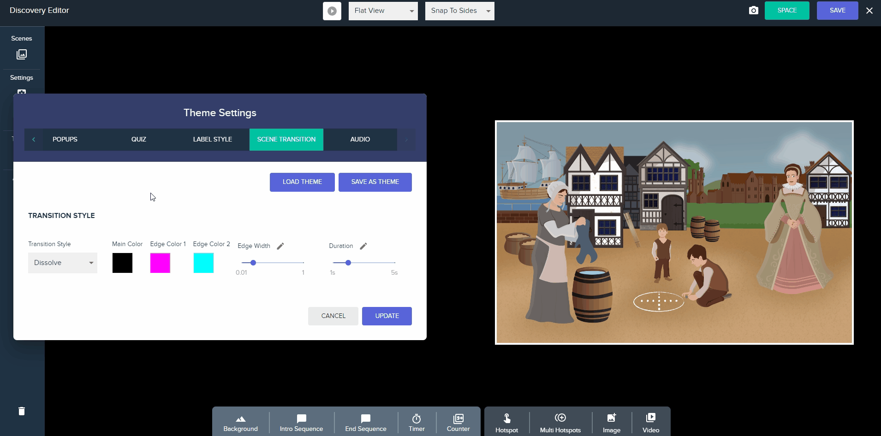
Task: Add a Timer from bottom toolbar
Action: click(417, 423)
